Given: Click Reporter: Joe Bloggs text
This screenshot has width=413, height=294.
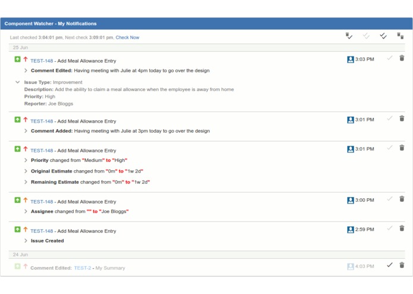Looking at the screenshot, I should (49, 104).
